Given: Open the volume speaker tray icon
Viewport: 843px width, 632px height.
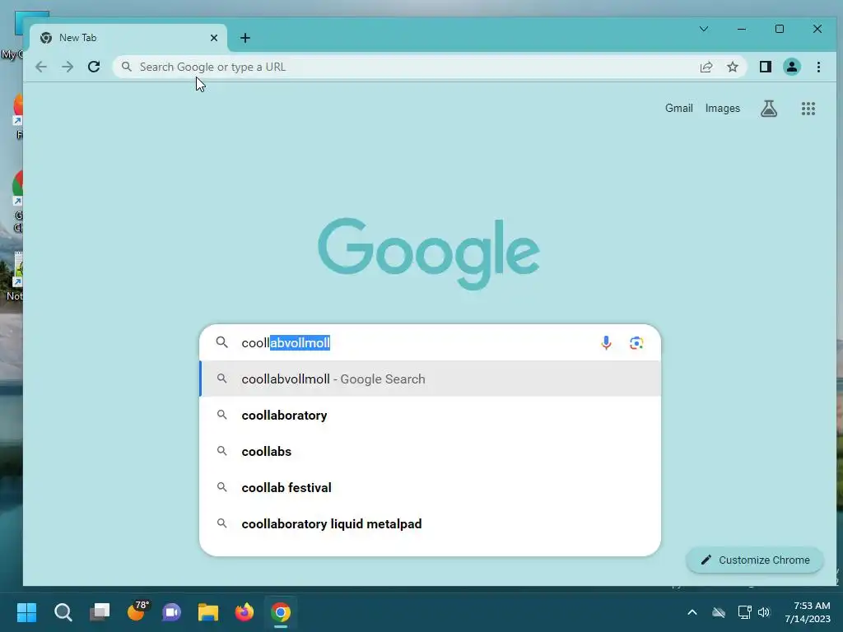Looking at the screenshot, I should tap(764, 612).
